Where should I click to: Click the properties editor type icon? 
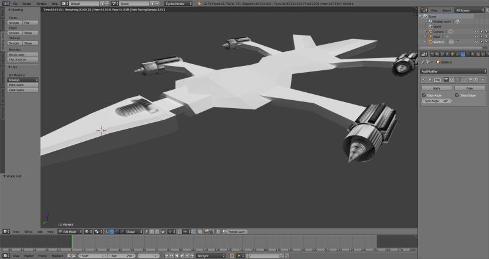[423, 54]
